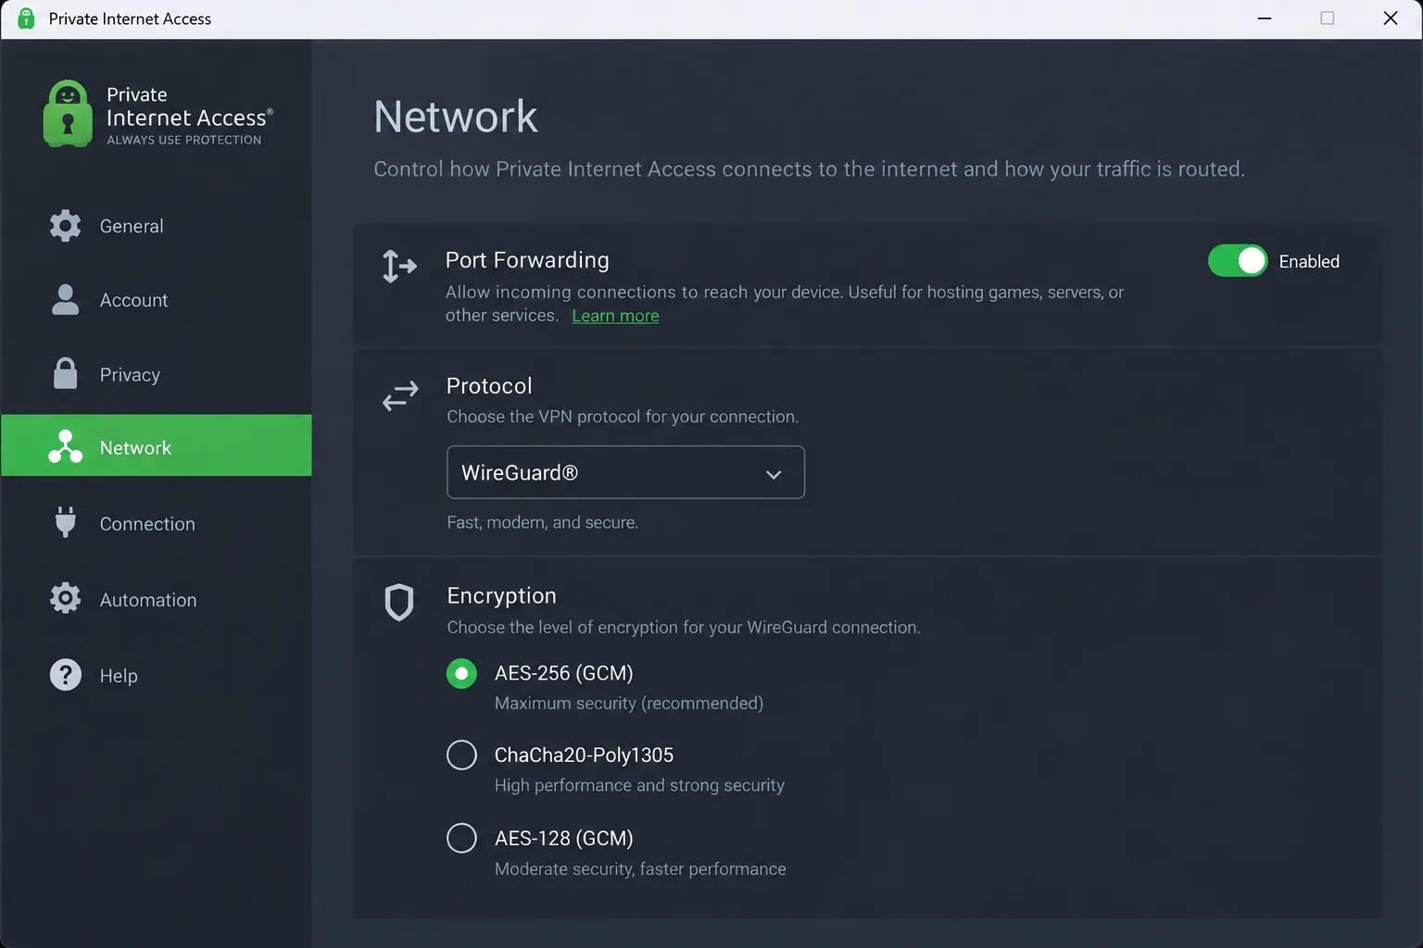Open the General settings tab

click(x=157, y=226)
